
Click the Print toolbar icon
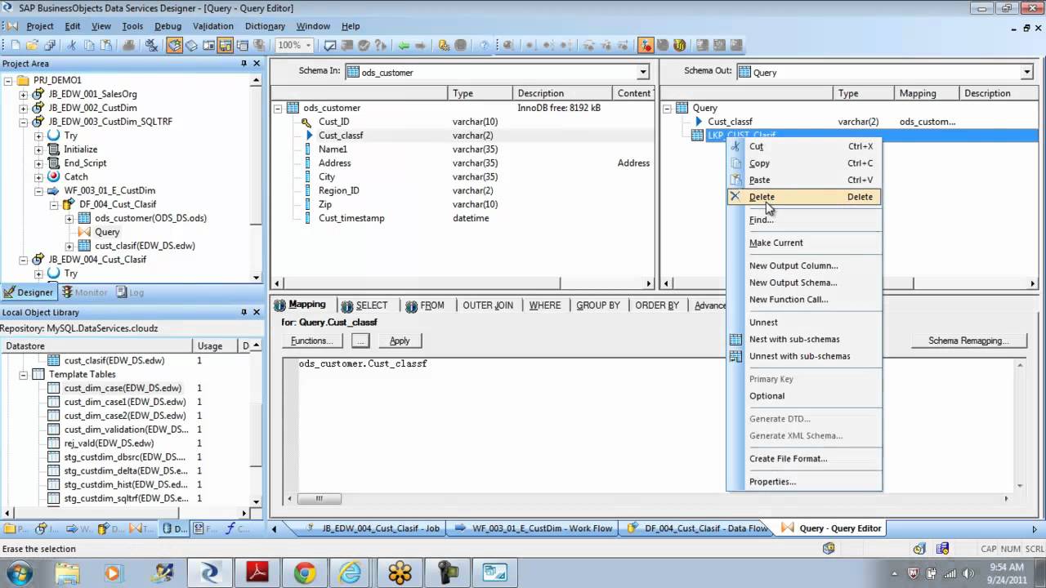(128, 46)
